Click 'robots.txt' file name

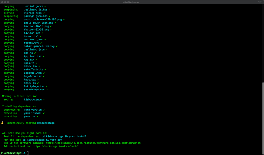31,43
